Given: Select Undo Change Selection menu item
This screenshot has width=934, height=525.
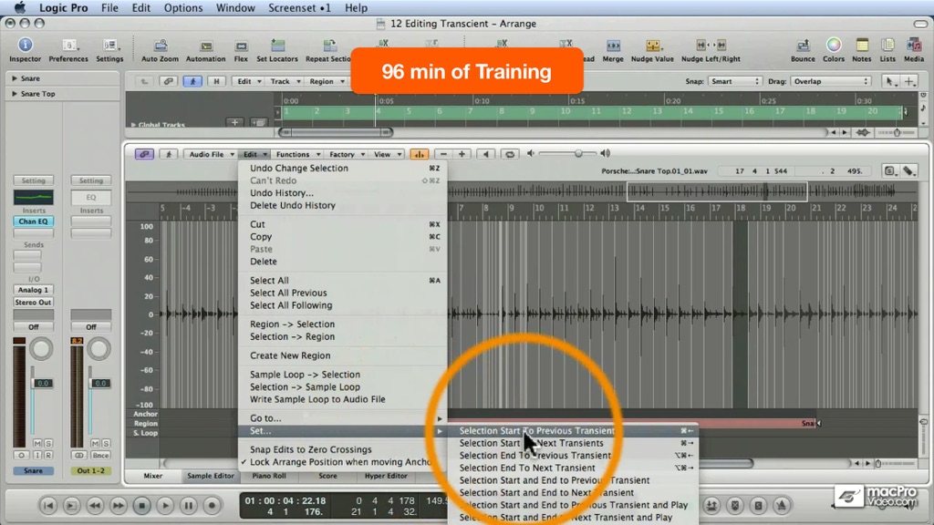Looking at the screenshot, I should (343, 168).
